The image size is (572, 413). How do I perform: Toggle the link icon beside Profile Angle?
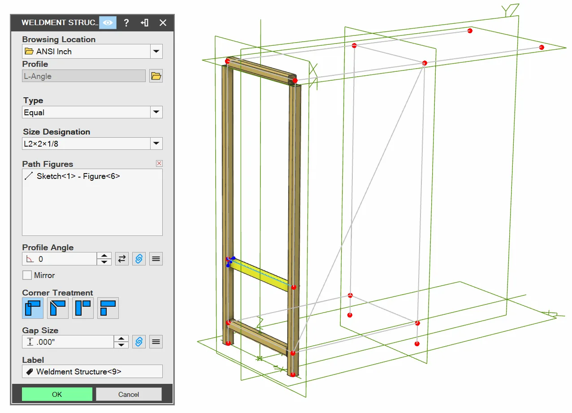(x=139, y=259)
